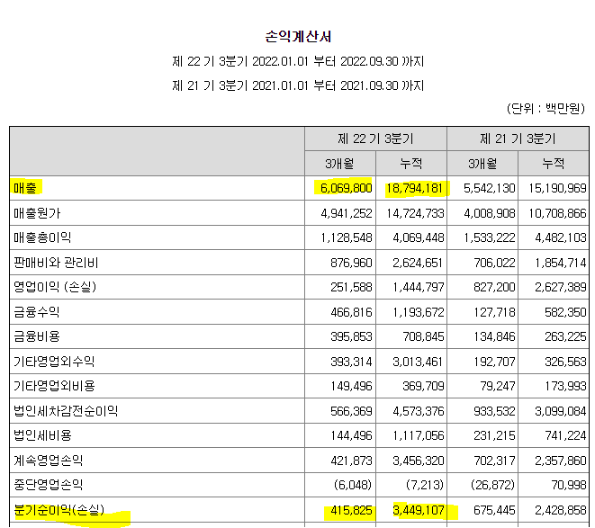This screenshot has width=595, height=528.
Task: Click the (단위 : 백만원) unit note
Action: pyautogui.click(x=545, y=109)
